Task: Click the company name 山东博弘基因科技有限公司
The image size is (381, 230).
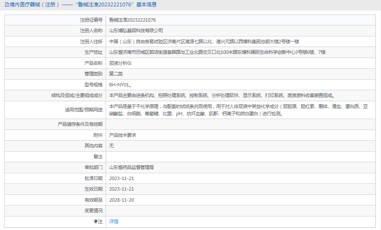Action: pyautogui.click(x=136, y=30)
